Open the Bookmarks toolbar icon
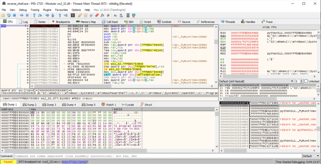 (97, 15)
